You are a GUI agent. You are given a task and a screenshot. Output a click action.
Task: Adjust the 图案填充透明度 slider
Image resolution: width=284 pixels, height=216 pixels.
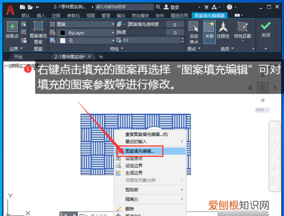147,24
